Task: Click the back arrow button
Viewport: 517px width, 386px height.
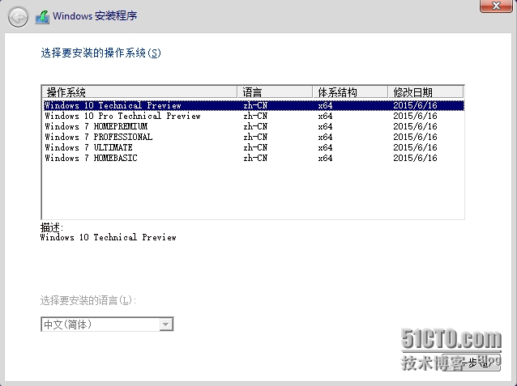Action: pyautogui.click(x=18, y=16)
